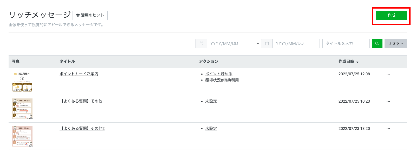Open the start date calendar icon

click(201, 44)
